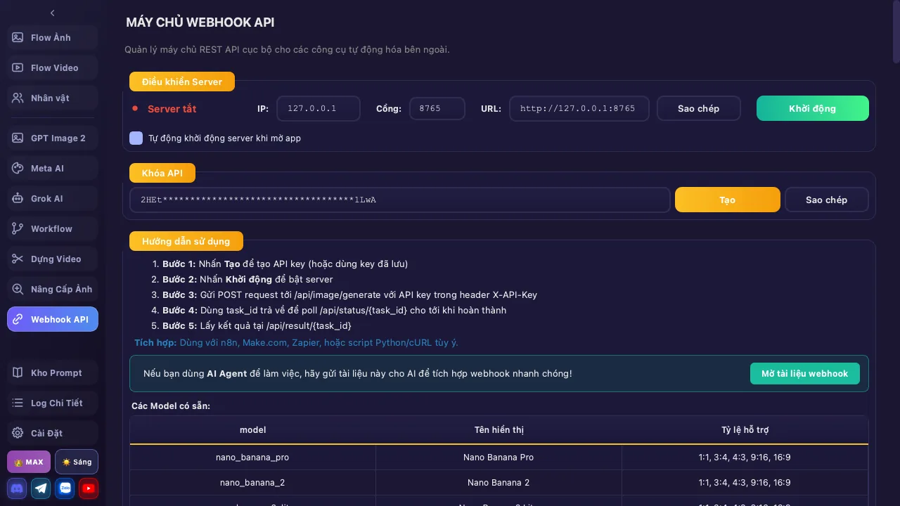Click the MAX crown plan badge
900x506 pixels.
click(x=29, y=462)
